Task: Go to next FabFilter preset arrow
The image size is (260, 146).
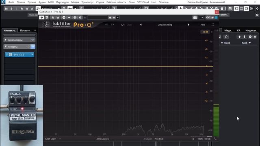Action: [x=188, y=25]
